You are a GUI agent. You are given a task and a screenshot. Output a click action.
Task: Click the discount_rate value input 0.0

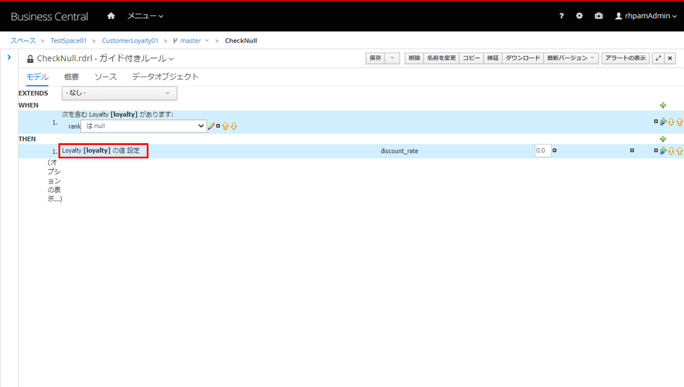click(543, 150)
